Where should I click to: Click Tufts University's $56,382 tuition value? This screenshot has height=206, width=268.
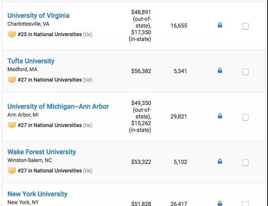click(141, 71)
